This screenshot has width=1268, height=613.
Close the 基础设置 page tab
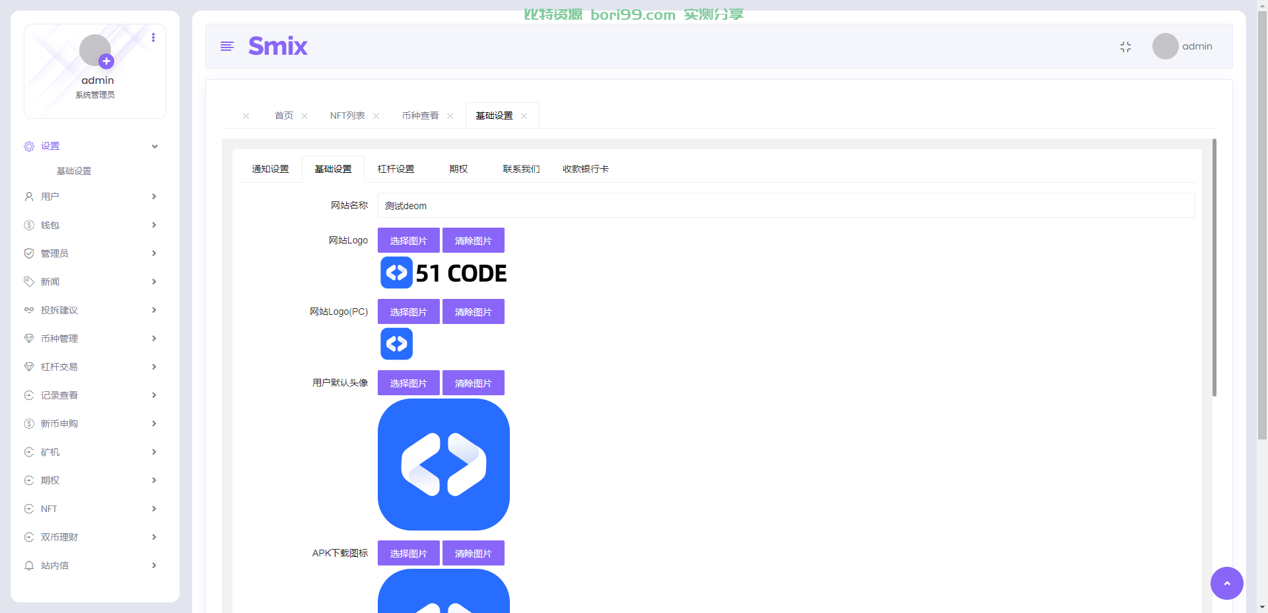pyautogui.click(x=524, y=115)
